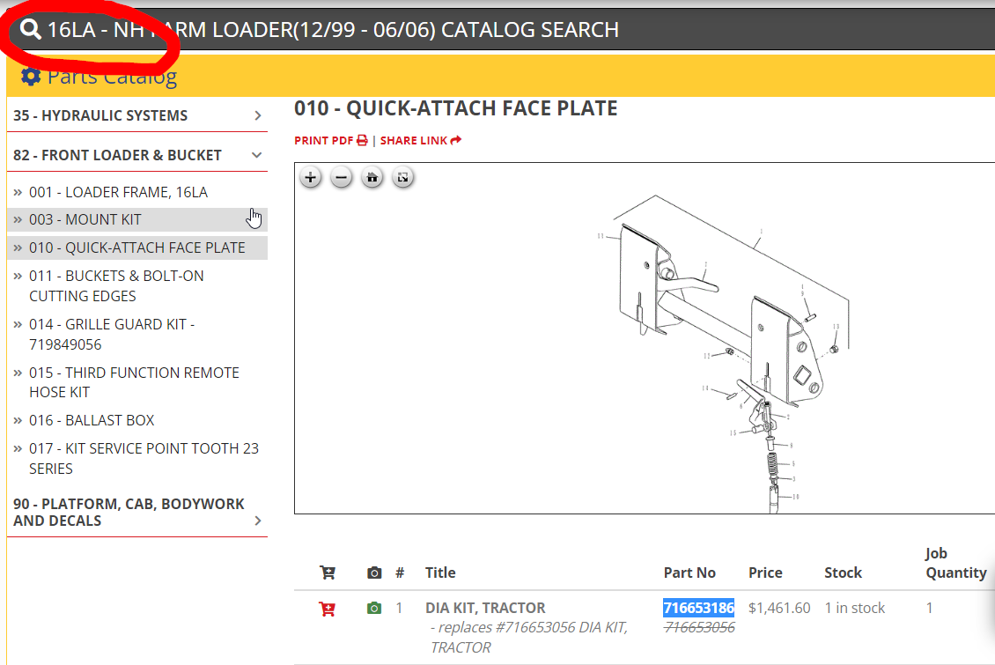Open 014 - GRILLE GUARD KIT - 719849056
The image size is (995, 665).
coord(112,335)
